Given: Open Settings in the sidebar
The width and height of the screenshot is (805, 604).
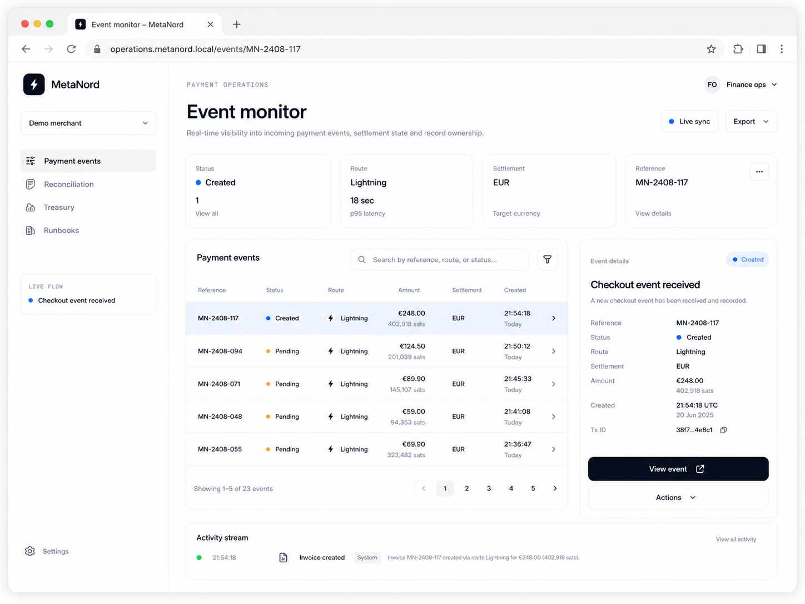Looking at the screenshot, I should point(47,551).
